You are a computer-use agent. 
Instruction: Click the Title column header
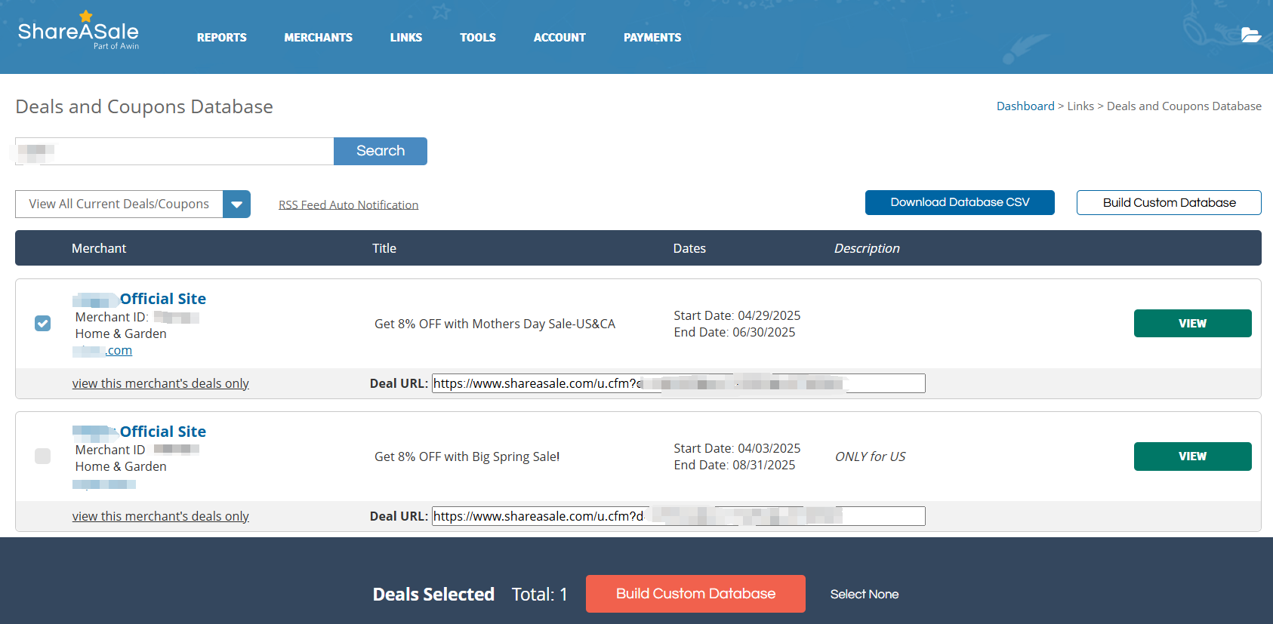pyautogui.click(x=384, y=248)
